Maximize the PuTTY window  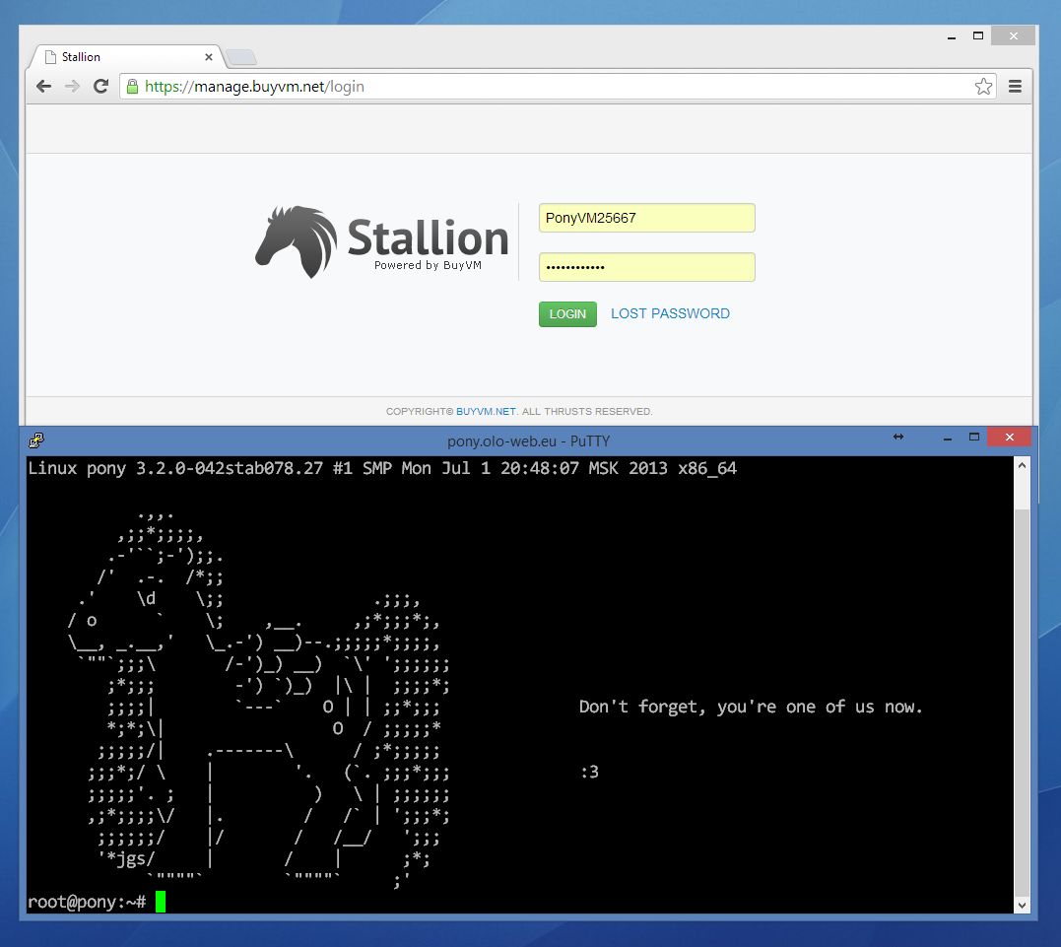pos(973,437)
